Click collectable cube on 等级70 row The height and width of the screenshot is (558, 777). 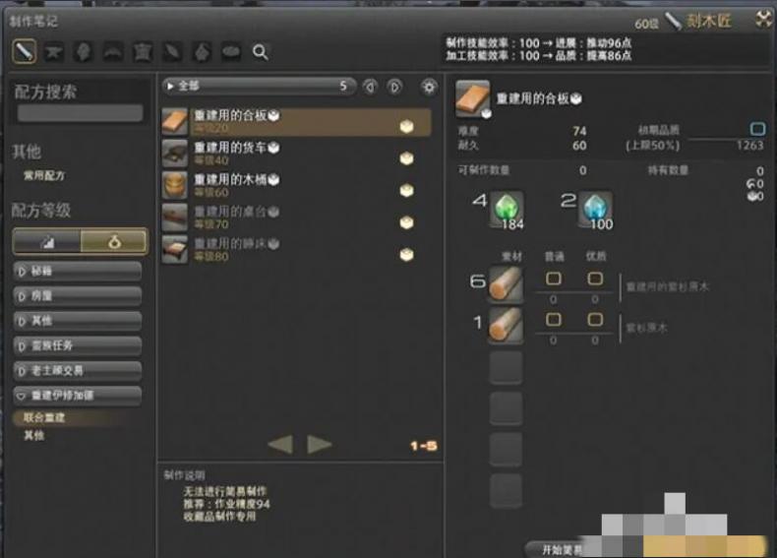[407, 222]
